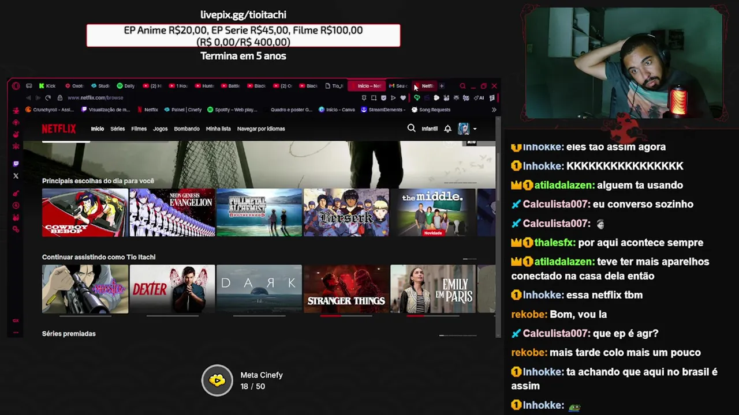Click the Infantil link
This screenshot has height=415, width=739.
click(x=430, y=129)
